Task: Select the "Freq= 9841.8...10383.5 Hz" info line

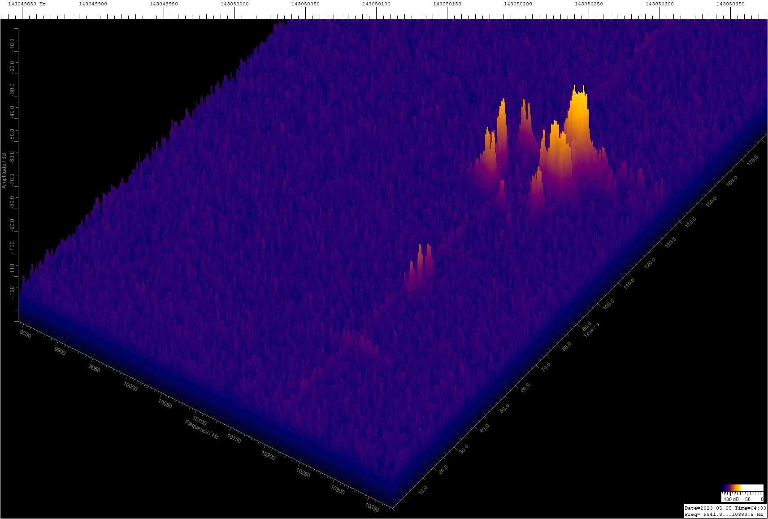Action: tap(724, 515)
